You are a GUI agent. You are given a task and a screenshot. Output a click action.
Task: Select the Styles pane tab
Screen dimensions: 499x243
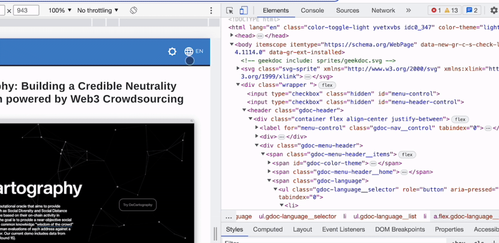tap(235, 230)
